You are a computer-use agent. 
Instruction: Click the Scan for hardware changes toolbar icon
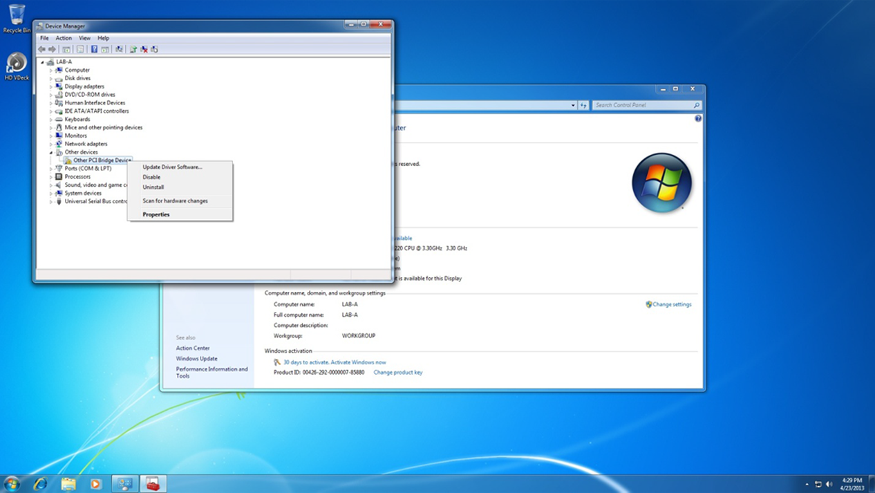point(119,49)
